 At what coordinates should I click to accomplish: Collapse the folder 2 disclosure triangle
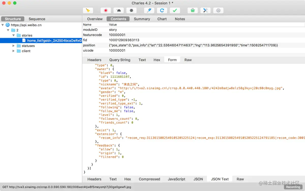coord(8,30)
